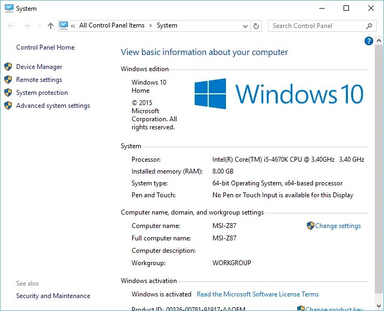The width and height of the screenshot is (384, 311).
Task: Open recent locations dropdown arrow
Action: tap(39, 26)
